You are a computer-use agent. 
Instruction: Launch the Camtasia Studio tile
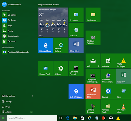click(108, 107)
